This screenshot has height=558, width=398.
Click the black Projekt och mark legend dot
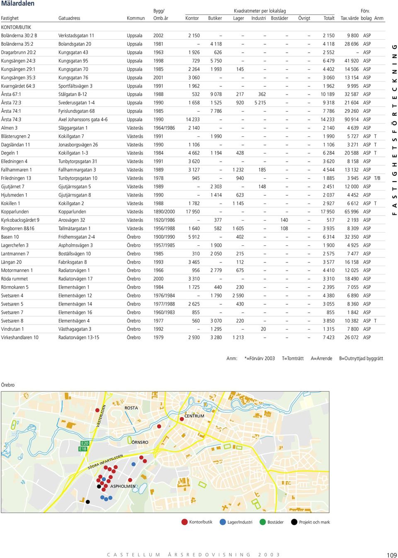point(294,522)
